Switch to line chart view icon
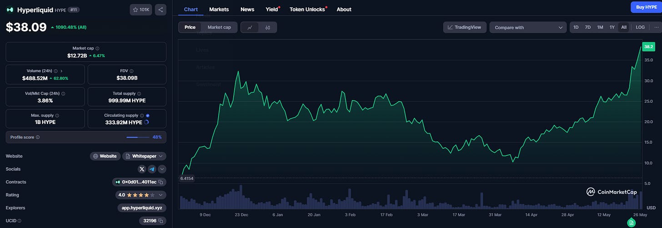 click(x=250, y=27)
